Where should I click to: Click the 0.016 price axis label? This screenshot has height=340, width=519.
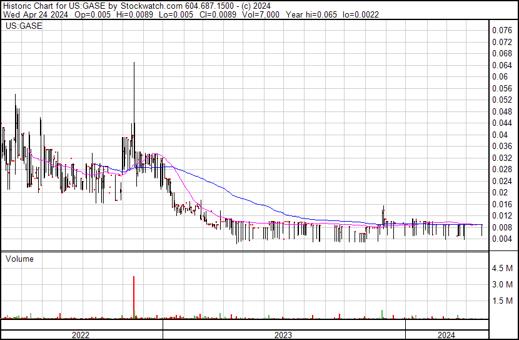(502, 204)
